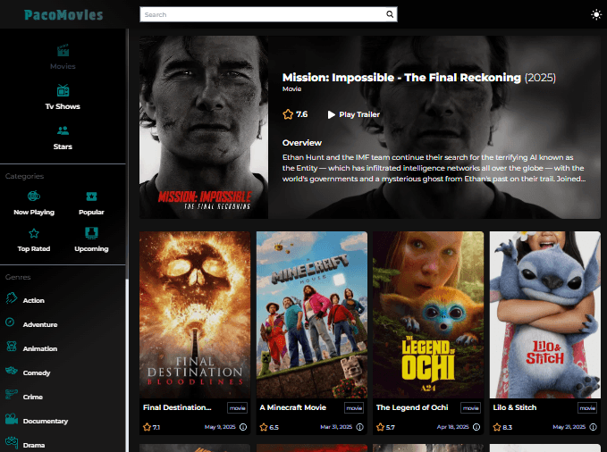This screenshot has height=452, width=607.
Task: Click The Legend of Ochi poster
Action: (428, 314)
